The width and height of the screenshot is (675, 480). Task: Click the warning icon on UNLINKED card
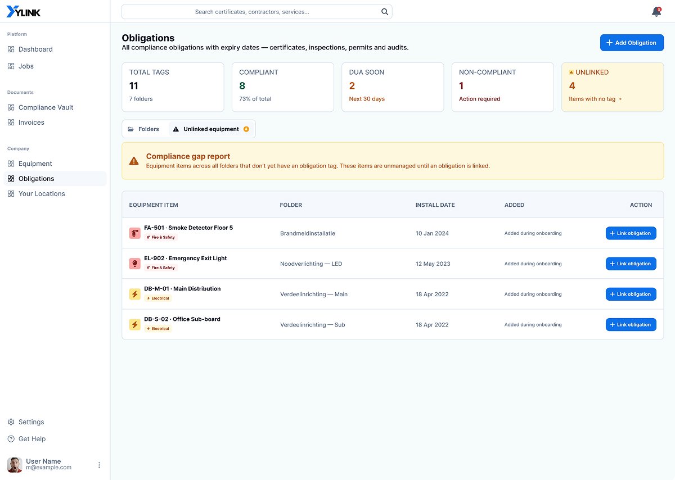[x=571, y=73]
